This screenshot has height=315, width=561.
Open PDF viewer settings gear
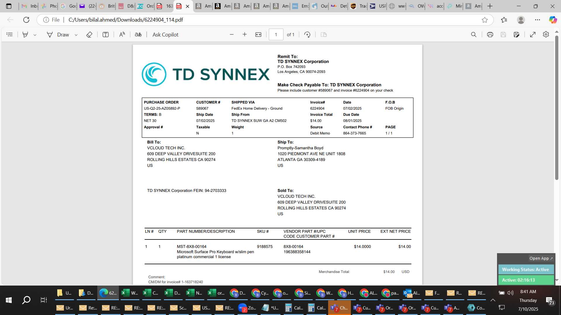tap(546, 34)
